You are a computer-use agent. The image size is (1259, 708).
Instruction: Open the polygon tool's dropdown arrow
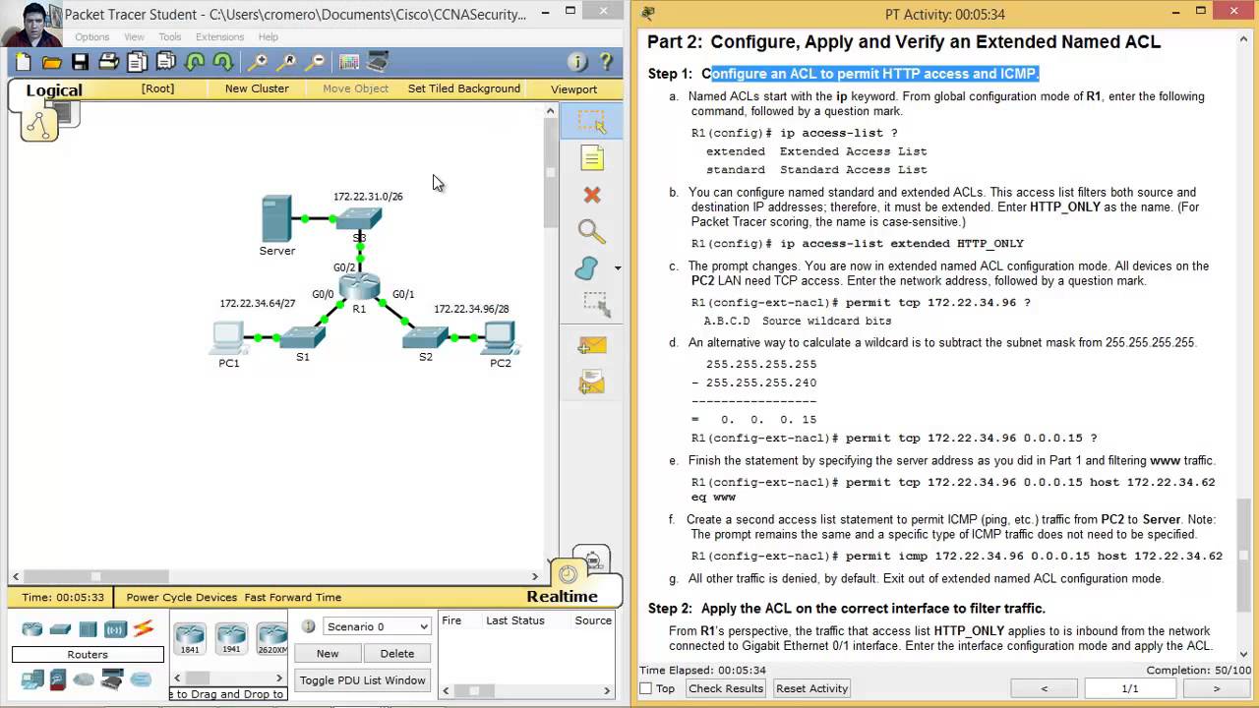click(618, 268)
